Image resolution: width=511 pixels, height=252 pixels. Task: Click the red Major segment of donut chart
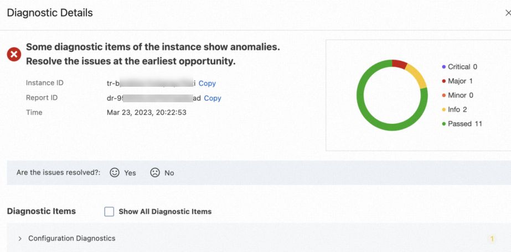tap(399, 64)
